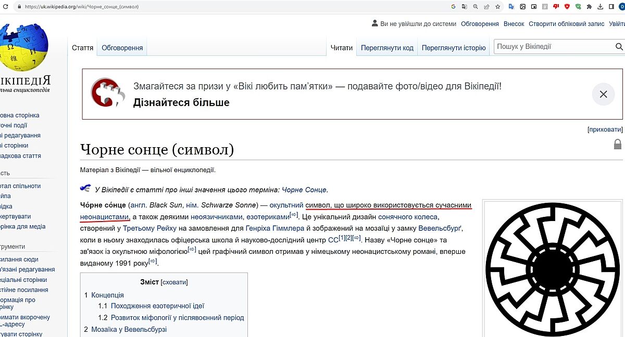Open the browser Extensions puzzle icon
The height and width of the screenshot is (337, 625).
point(589,7)
